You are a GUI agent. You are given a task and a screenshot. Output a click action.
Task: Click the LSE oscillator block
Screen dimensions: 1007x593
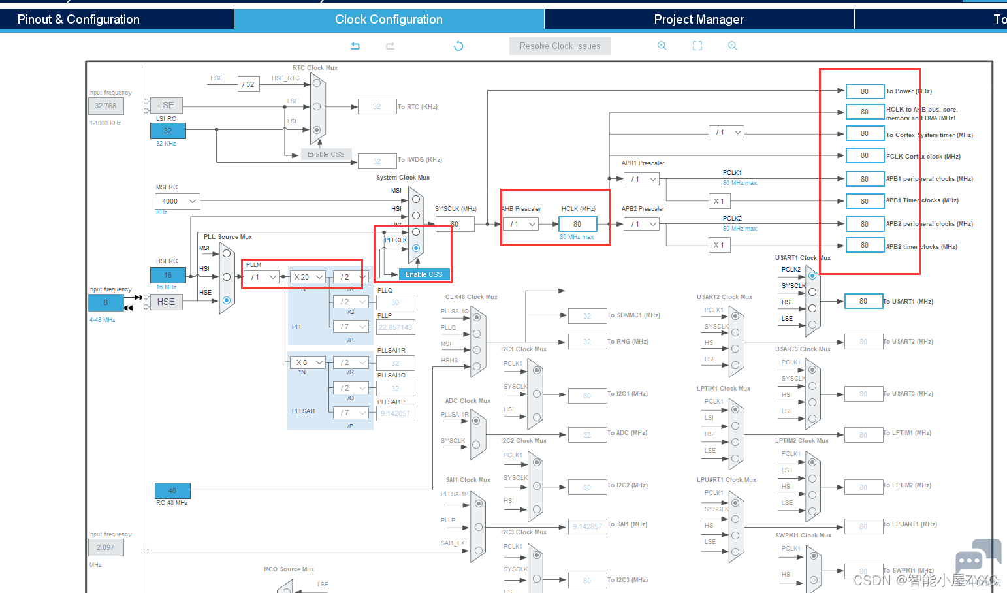coord(166,105)
